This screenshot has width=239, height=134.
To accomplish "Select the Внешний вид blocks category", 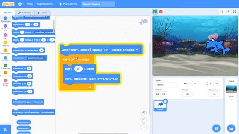I will tap(6, 28).
